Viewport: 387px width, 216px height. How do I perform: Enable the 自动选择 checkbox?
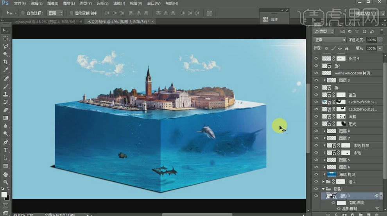tap(23, 13)
